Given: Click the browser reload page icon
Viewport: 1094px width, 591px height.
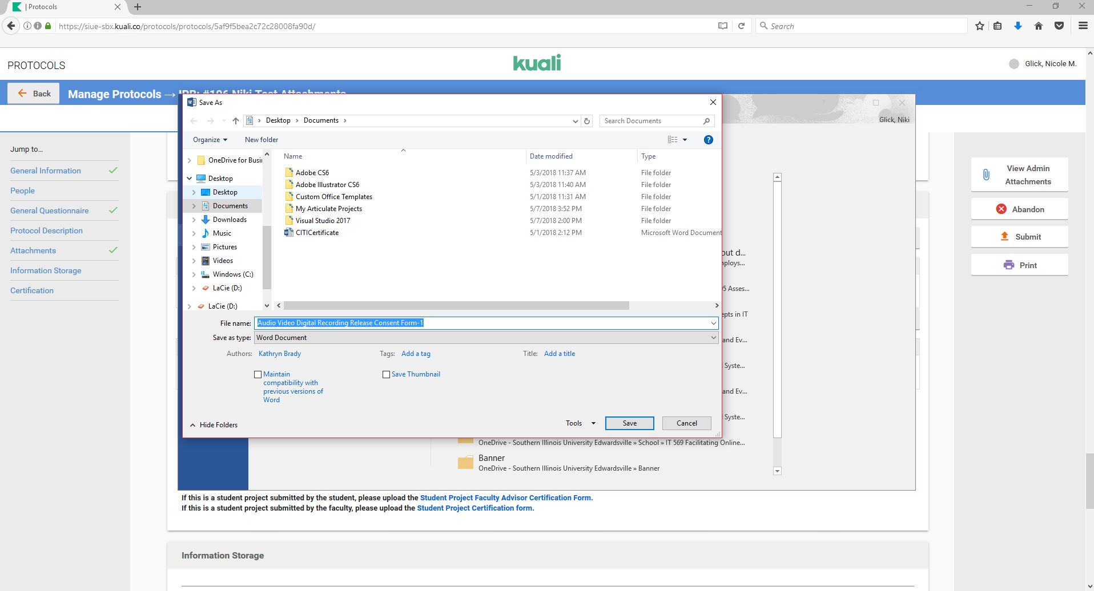Looking at the screenshot, I should point(741,26).
